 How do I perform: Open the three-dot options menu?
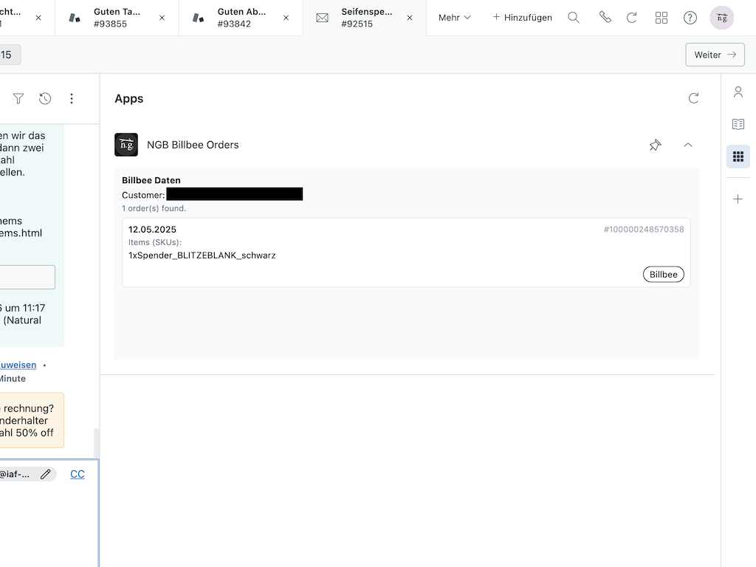[72, 98]
